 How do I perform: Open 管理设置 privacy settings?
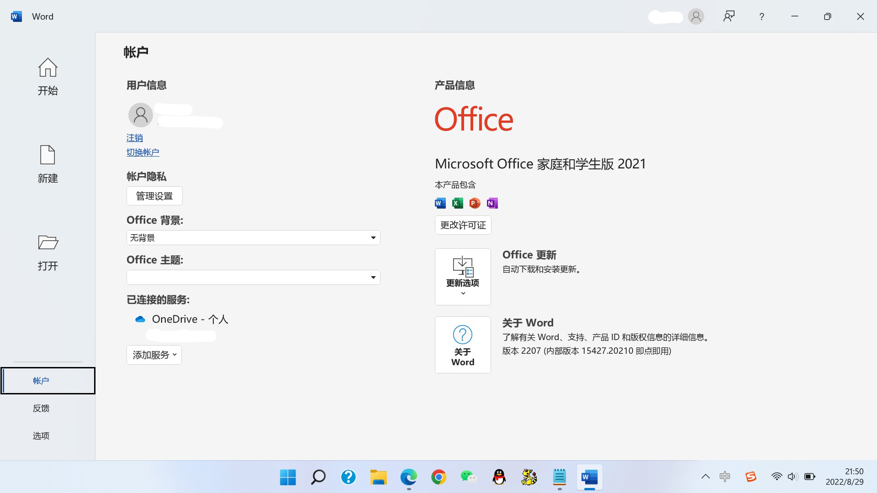point(154,196)
